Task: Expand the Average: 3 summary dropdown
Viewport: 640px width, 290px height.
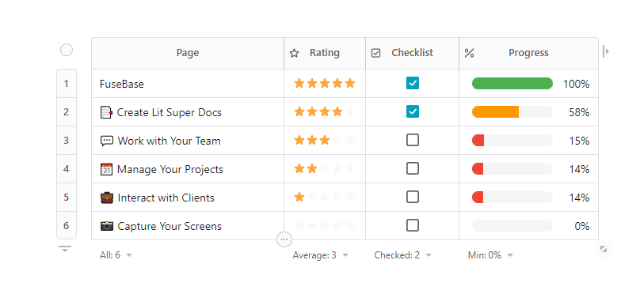Action: pyautogui.click(x=321, y=255)
